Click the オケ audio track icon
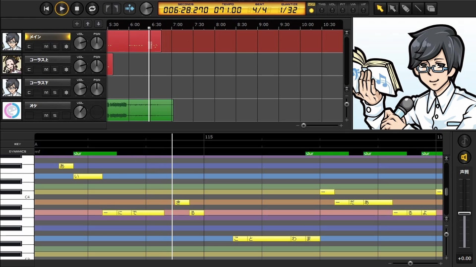 click(x=12, y=110)
